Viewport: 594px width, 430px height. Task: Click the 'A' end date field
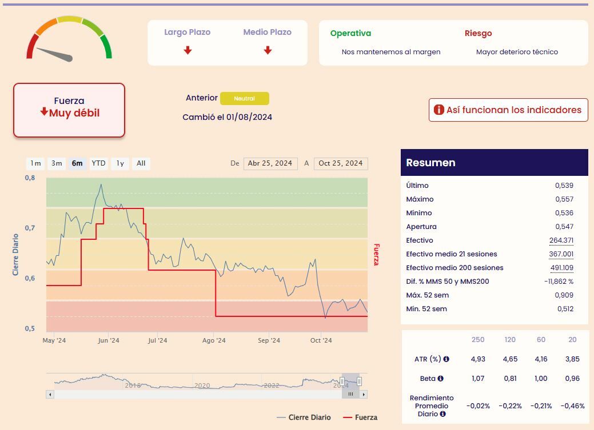tap(341, 163)
